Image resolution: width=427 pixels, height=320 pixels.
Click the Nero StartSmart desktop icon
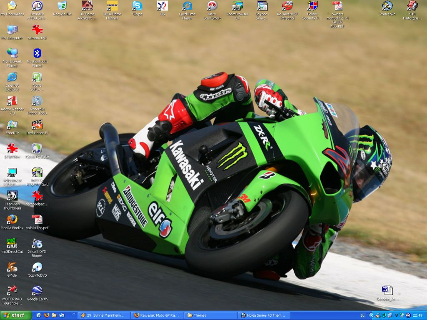click(x=212, y=10)
